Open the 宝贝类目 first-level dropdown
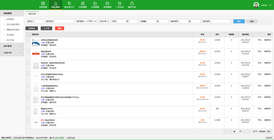 click(x=91, y=21)
